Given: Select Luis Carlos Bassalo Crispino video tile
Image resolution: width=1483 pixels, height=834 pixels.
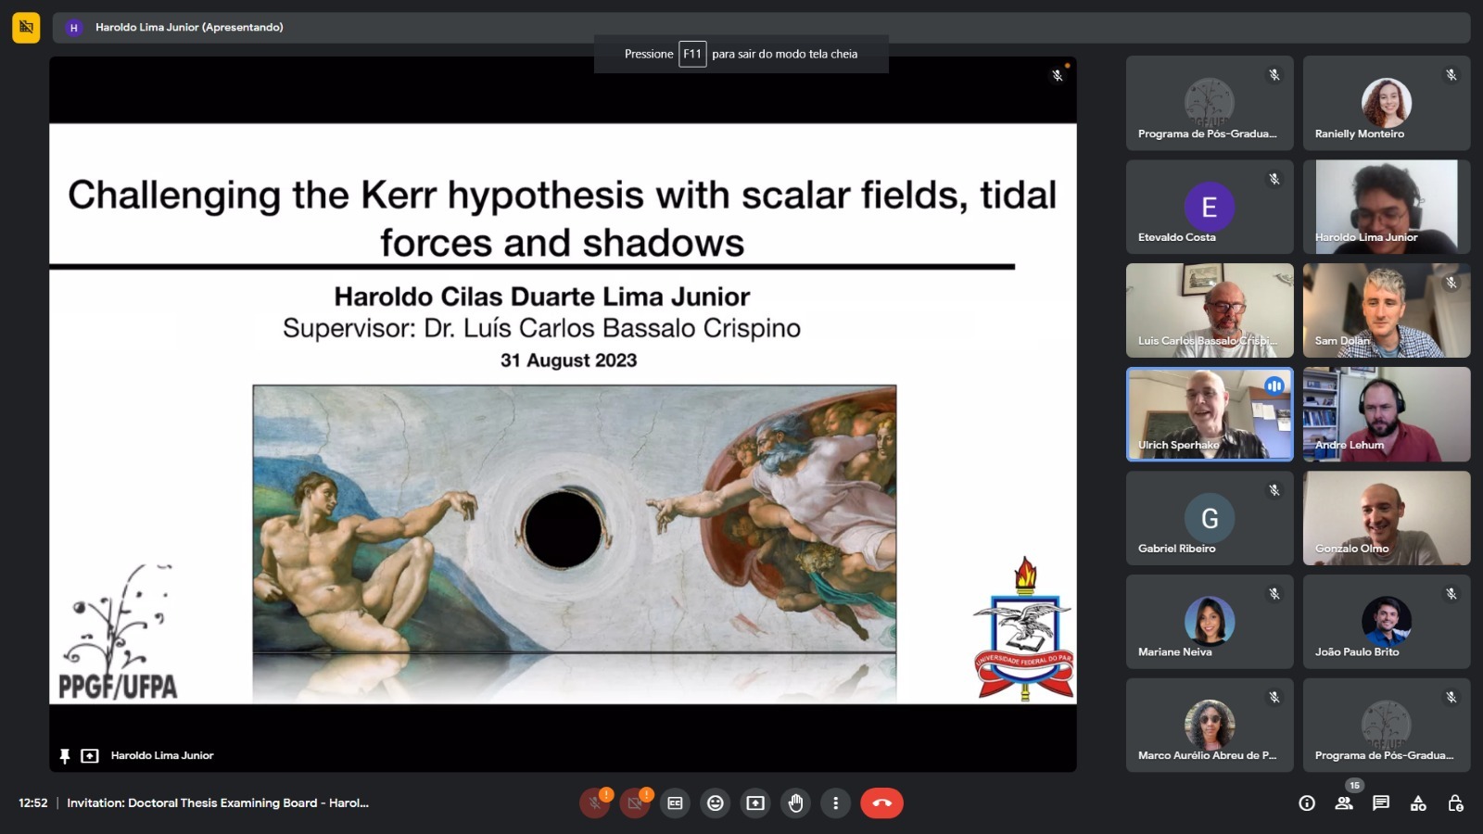Looking at the screenshot, I should (x=1210, y=310).
